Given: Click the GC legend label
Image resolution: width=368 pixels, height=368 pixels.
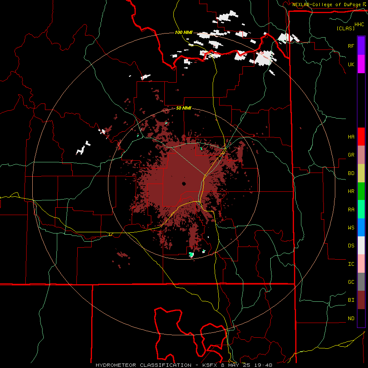Looking at the screenshot, I should (x=351, y=282).
